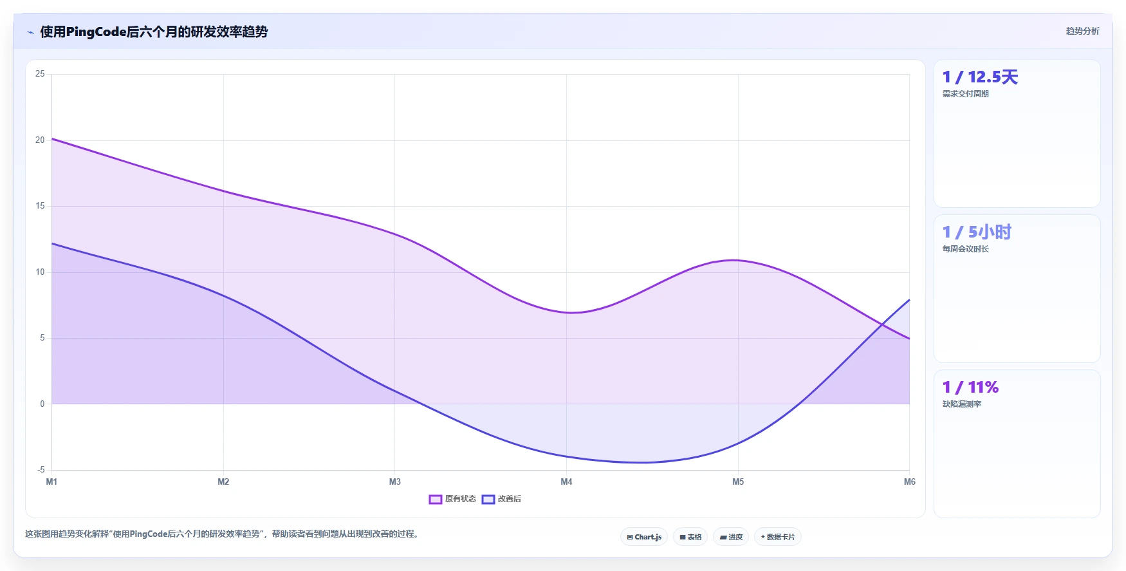
Task: Click the M3 x-axis label
Action: (395, 482)
